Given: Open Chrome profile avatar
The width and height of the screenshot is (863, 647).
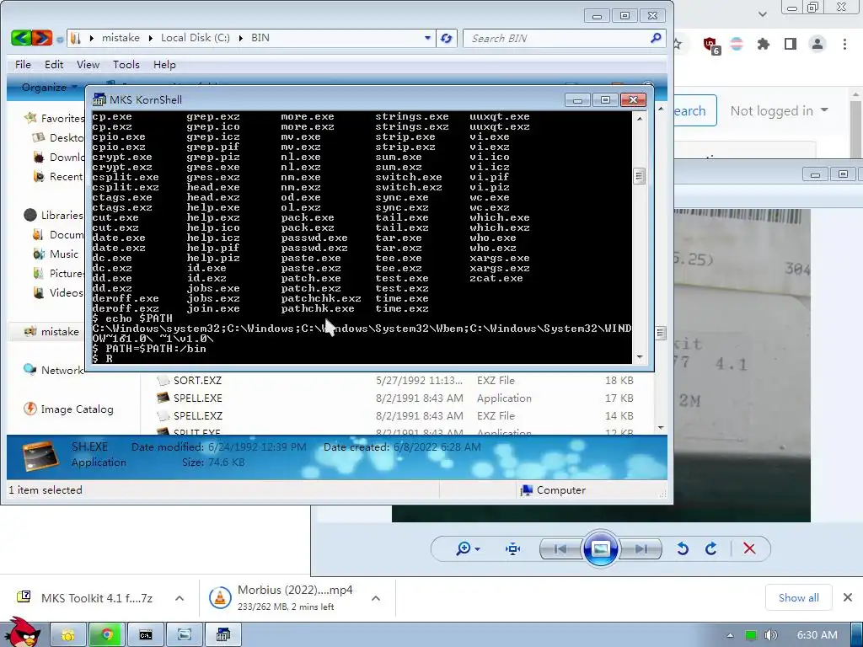Looking at the screenshot, I should (x=817, y=44).
